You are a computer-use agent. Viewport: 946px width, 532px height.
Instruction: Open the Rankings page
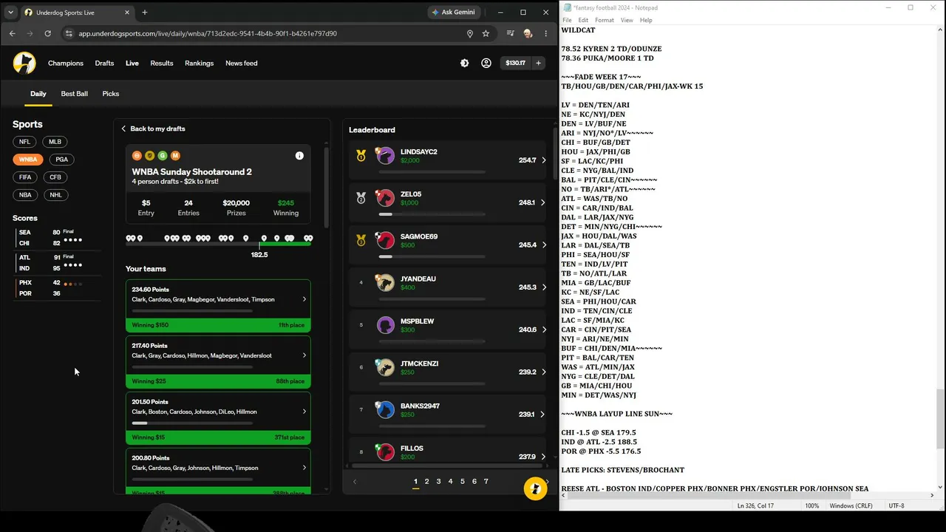tap(199, 64)
